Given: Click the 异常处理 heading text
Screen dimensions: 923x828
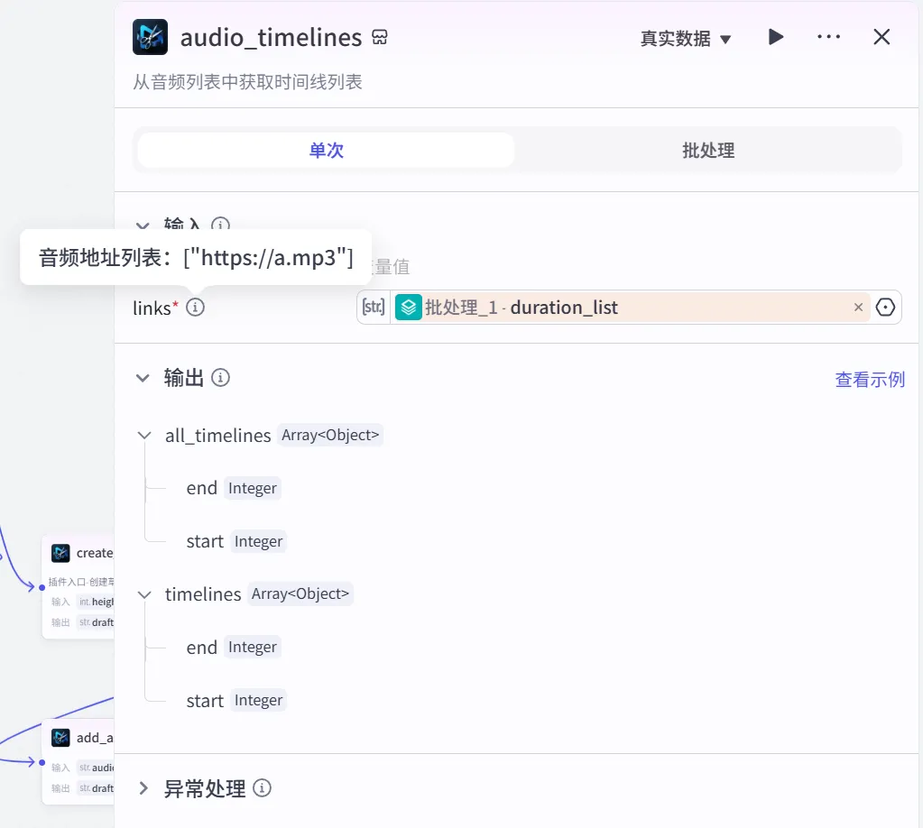Looking at the screenshot, I should 204,788.
